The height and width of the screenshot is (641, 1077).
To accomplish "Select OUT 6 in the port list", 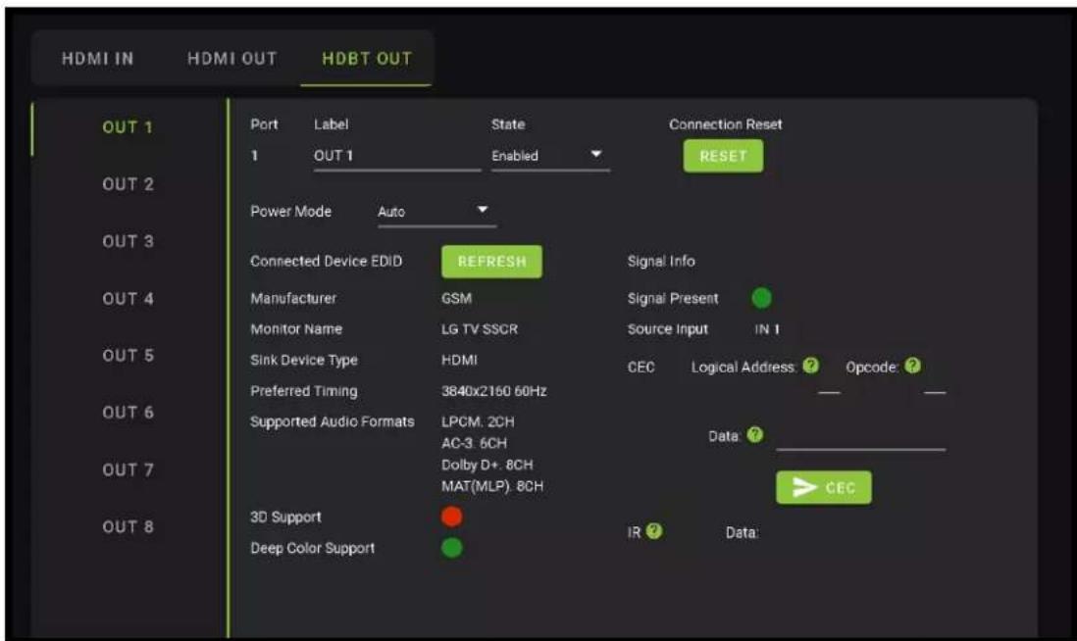I will point(128,413).
